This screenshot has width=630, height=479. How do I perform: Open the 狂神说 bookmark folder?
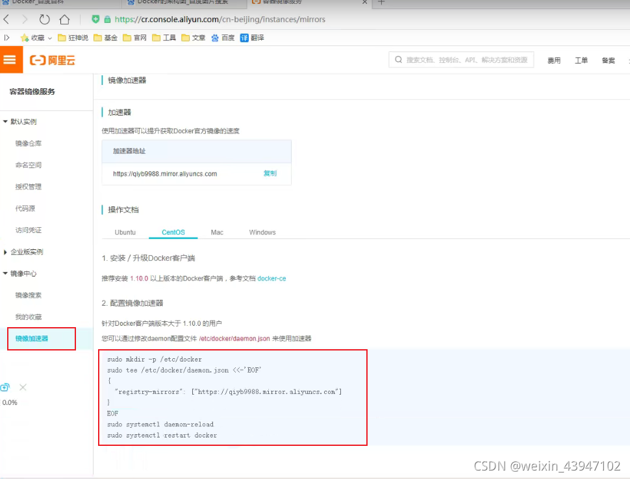pos(73,38)
